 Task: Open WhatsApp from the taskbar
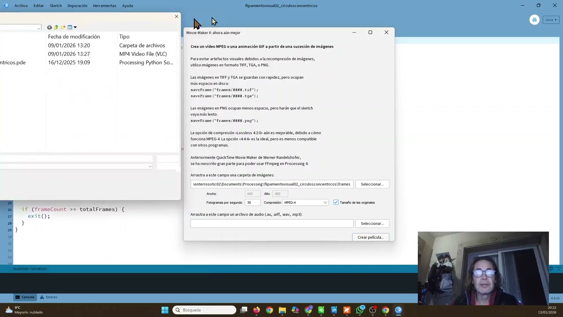pyautogui.click(x=360, y=310)
